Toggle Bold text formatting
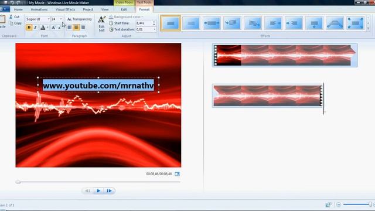The width and height of the screenshot is (375, 211). pyautogui.click(x=29, y=28)
